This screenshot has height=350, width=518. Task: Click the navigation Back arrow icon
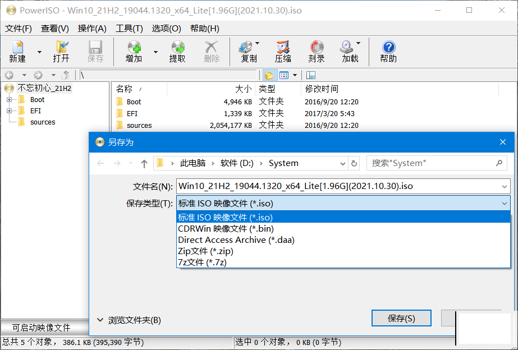(x=9, y=75)
